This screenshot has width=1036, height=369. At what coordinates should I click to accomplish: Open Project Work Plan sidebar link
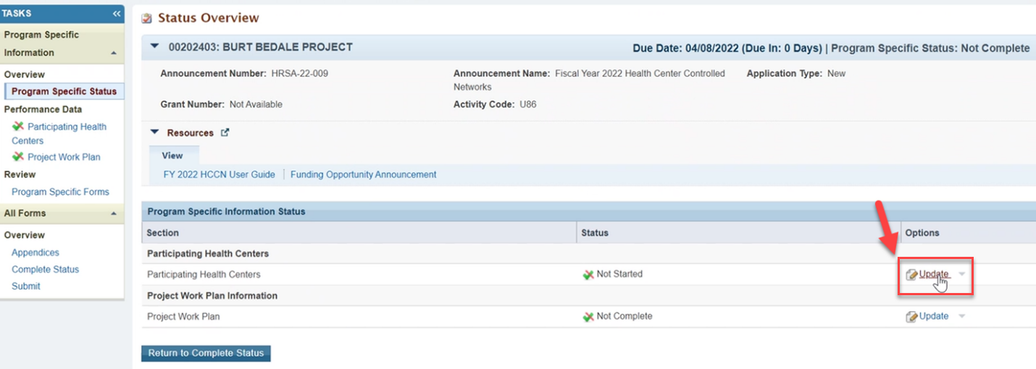[x=64, y=157]
